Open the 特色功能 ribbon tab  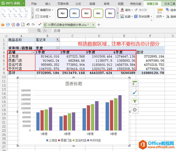[x=136, y=4]
